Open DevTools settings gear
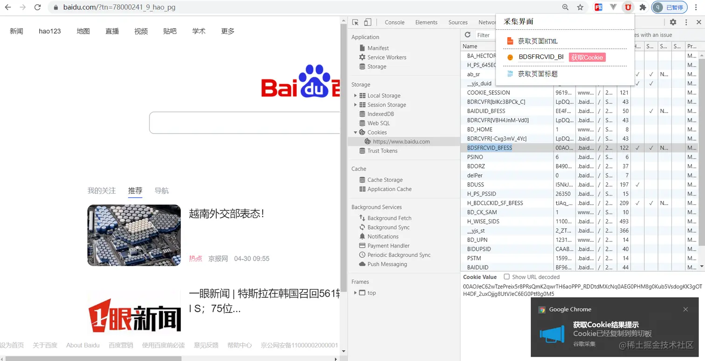This screenshot has height=361, width=705. 673,22
